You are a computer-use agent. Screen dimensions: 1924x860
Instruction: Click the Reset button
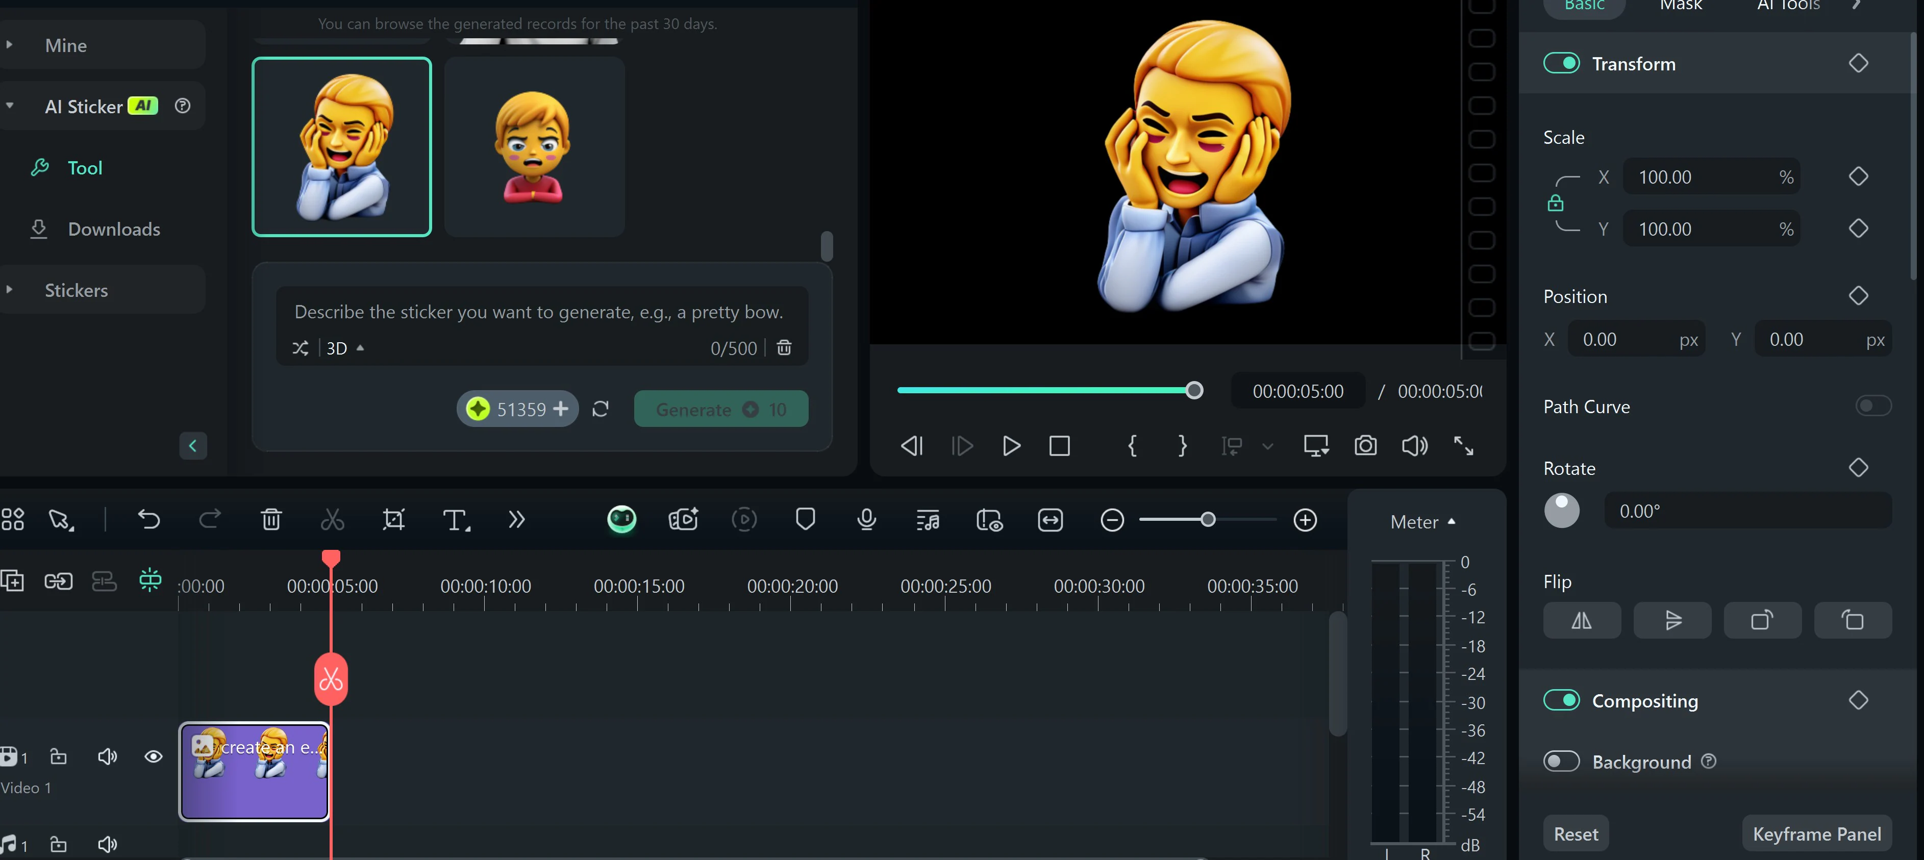[1576, 833]
